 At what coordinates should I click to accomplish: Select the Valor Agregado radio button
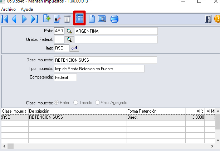coord(97,103)
